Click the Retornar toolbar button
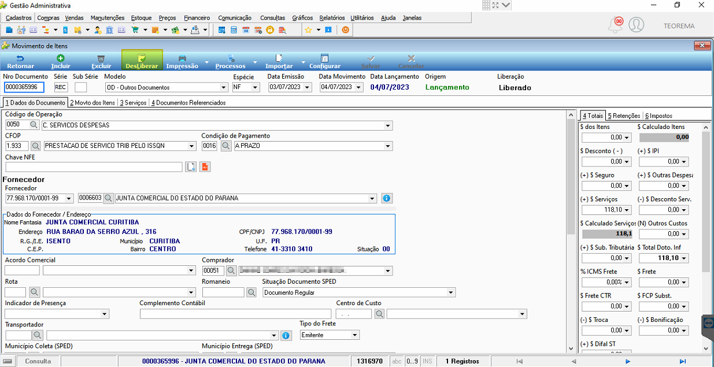 tap(20, 61)
